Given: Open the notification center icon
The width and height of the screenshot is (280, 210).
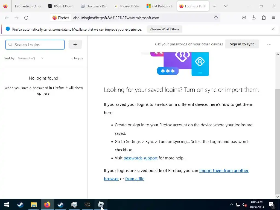Looking at the screenshot, I should tap(272, 205).
